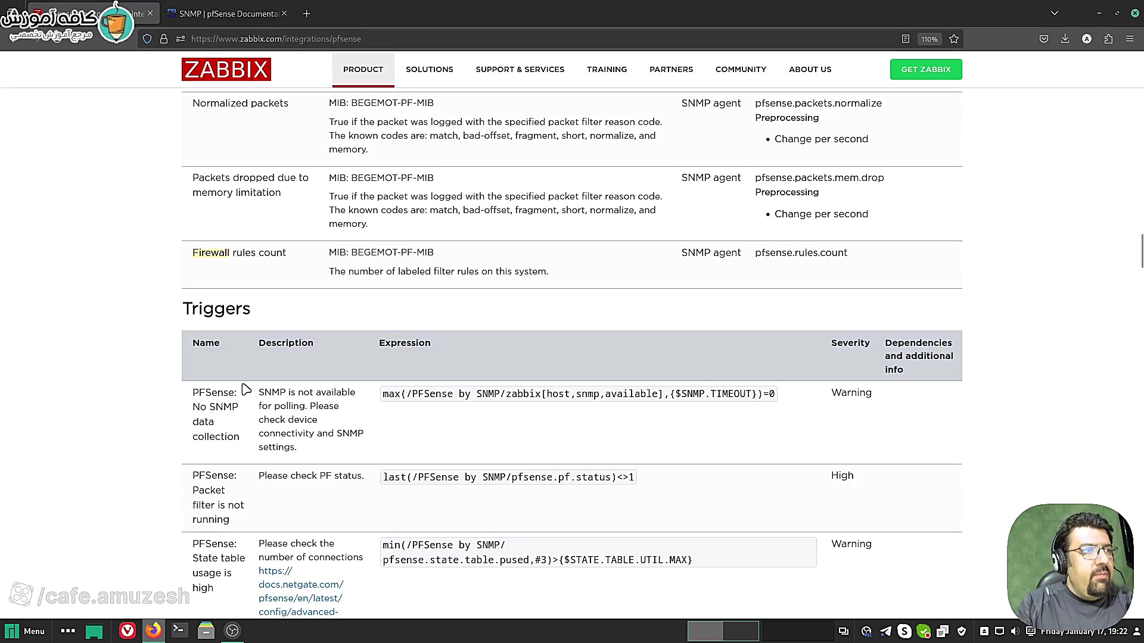
Task: Click the Severity column header
Action: coord(850,343)
